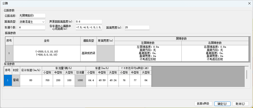Click the 道路类型 column header
This screenshot has width=253, height=108.
pyautogui.click(x=89, y=41)
